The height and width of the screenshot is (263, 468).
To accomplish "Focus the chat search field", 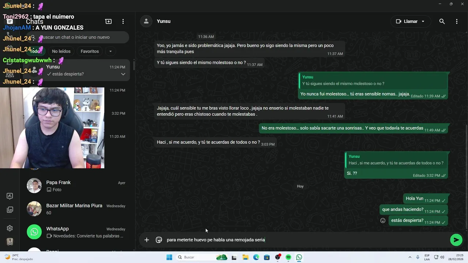I will [78, 37].
